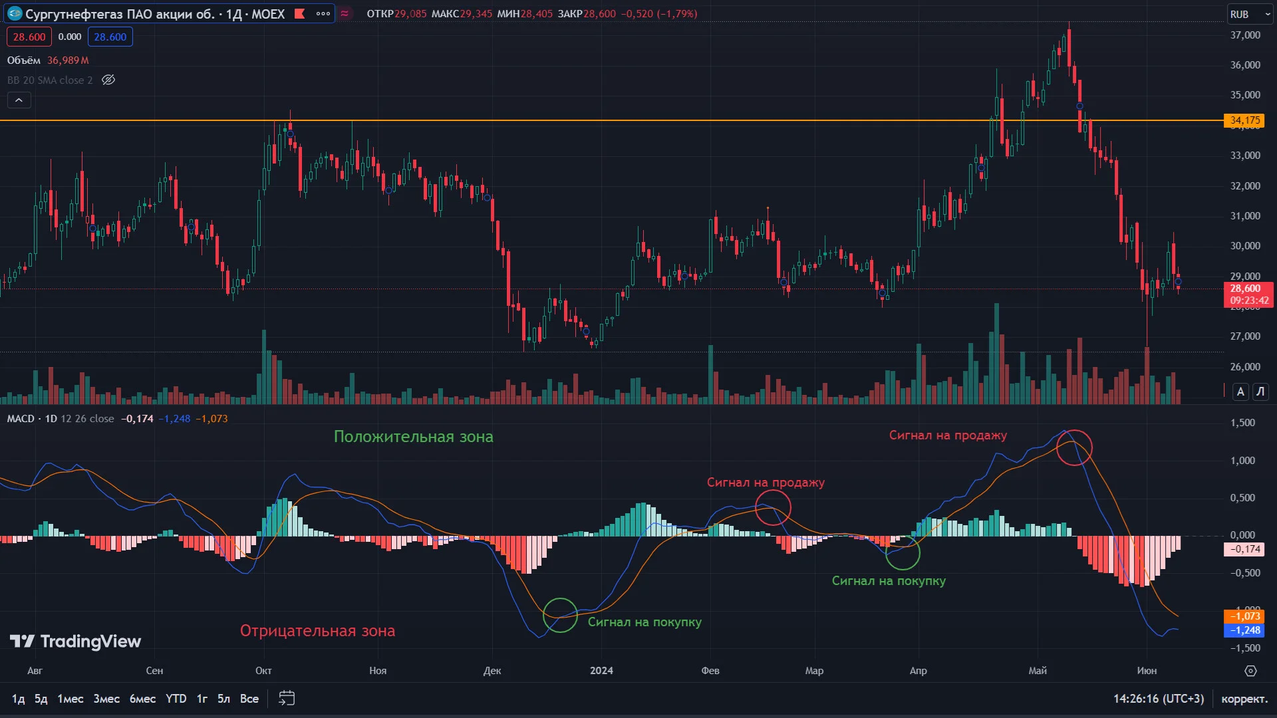
Task: Toggle the logarithmic scale Л button
Action: point(1260,392)
